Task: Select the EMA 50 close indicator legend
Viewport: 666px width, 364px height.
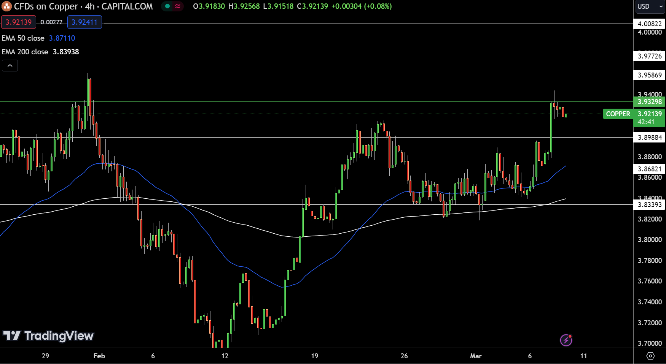Action: [x=23, y=38]
